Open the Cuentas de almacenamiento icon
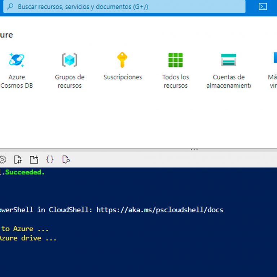 229,60
